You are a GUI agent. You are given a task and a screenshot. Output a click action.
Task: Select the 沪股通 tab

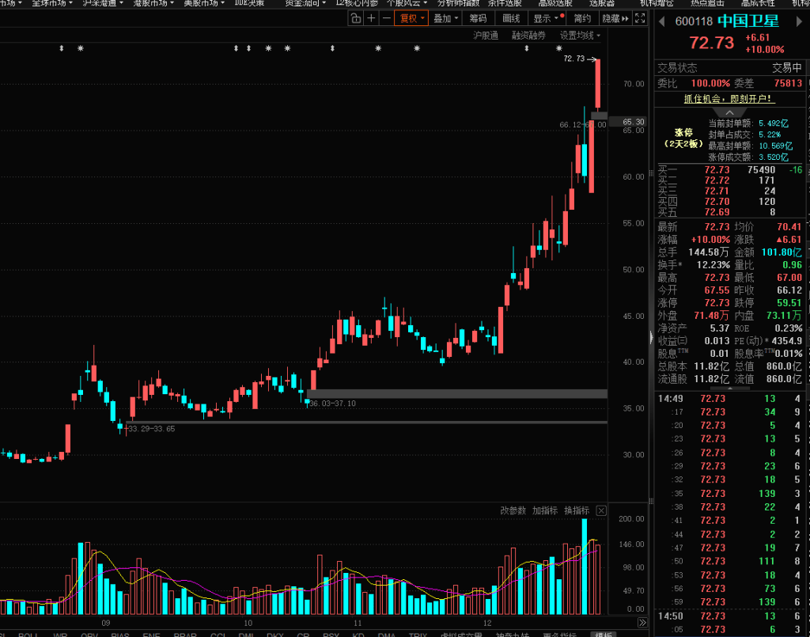coord(486,36)
